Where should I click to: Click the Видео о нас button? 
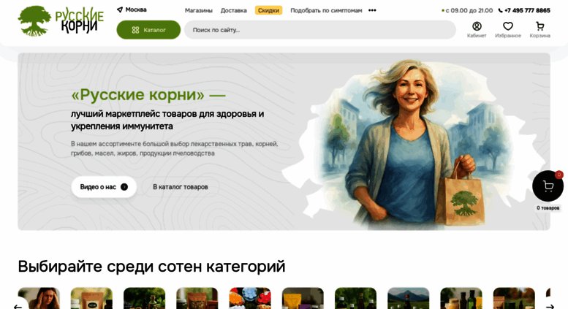click(104, 187)
